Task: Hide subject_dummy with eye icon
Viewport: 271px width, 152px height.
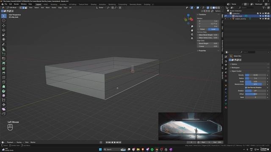Action: point(263,19)
